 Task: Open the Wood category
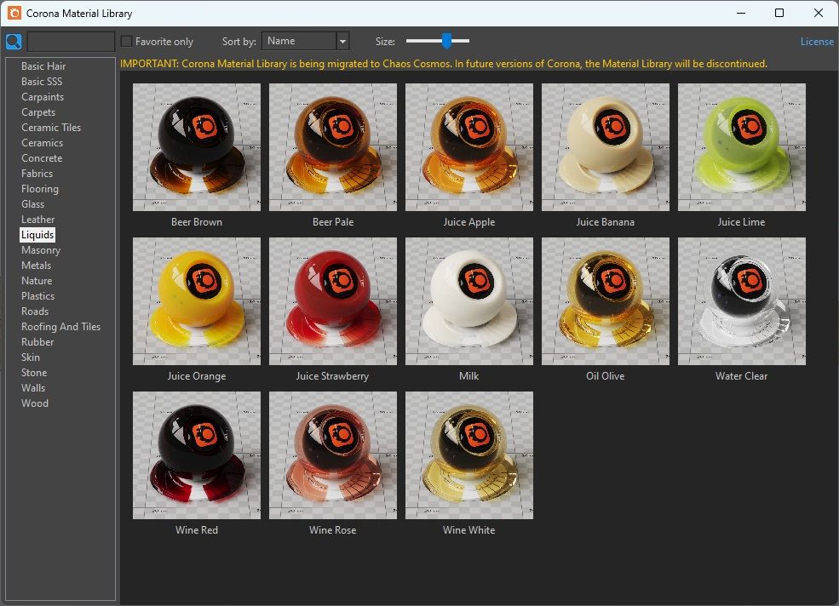click(x=35, y=403)
